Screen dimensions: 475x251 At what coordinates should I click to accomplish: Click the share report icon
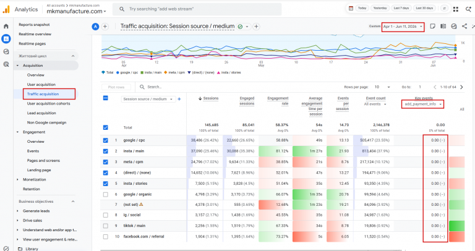click(x=464, y=27)
